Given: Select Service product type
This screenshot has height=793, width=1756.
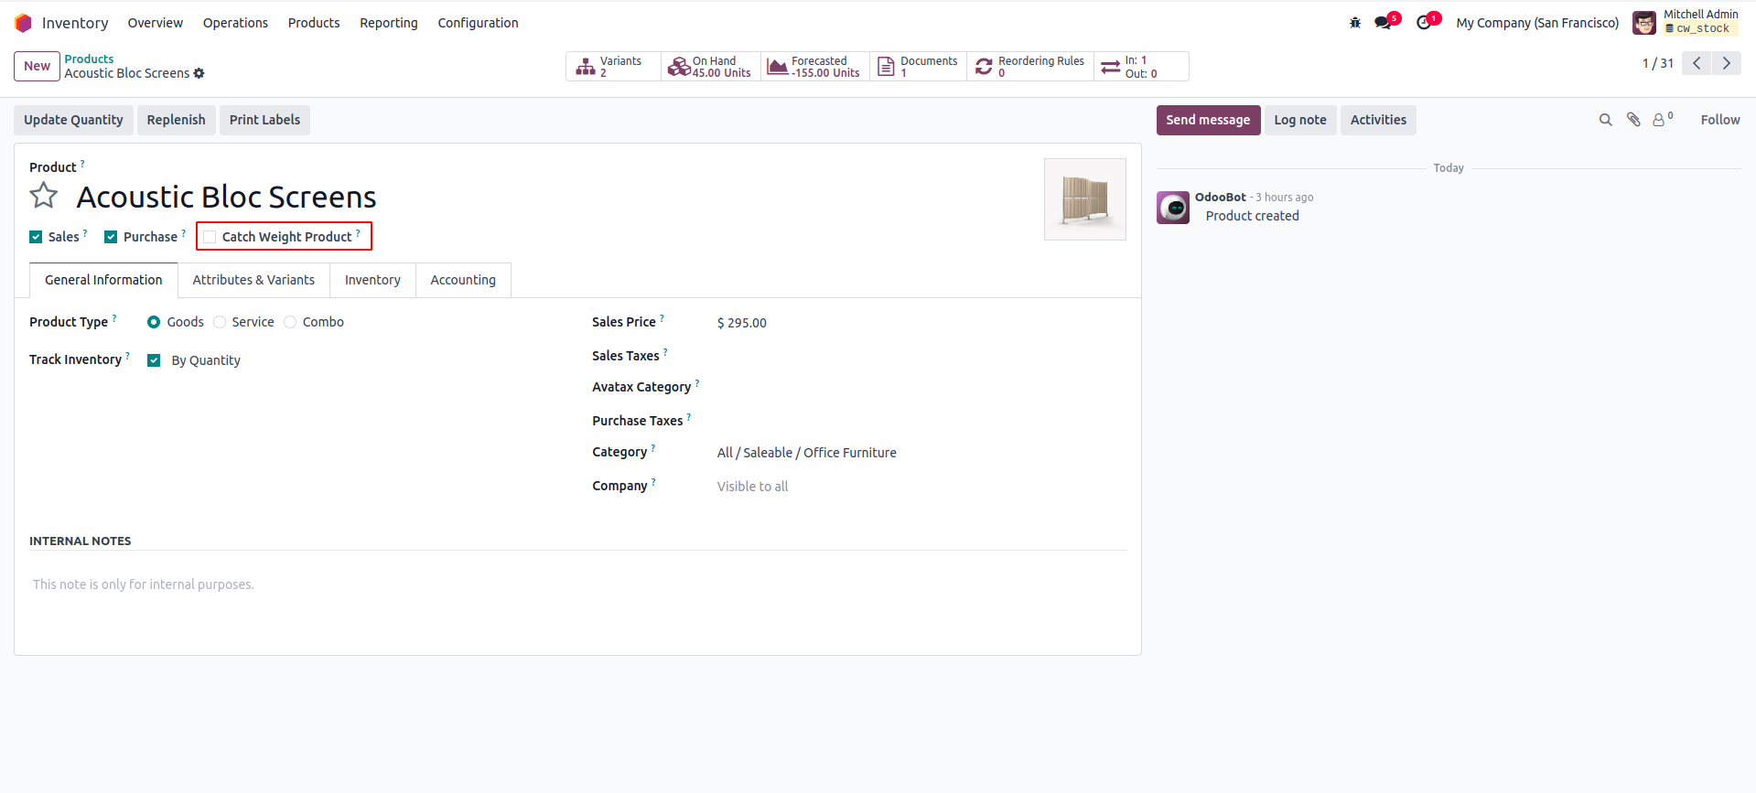Looking at the screenshot, I should 220,322.
